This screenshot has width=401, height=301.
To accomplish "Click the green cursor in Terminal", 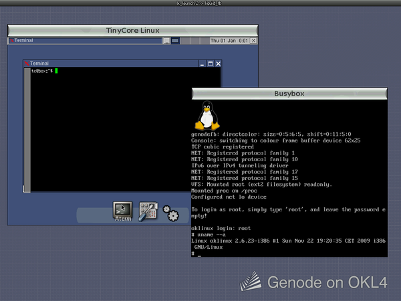I will click(x=56, y=71).
